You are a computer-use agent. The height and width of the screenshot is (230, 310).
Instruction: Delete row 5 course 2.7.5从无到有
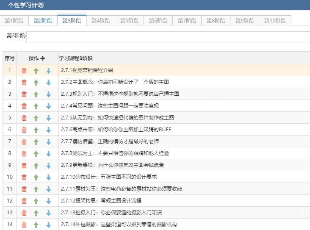pyautogui.click(x=24, y=118)
